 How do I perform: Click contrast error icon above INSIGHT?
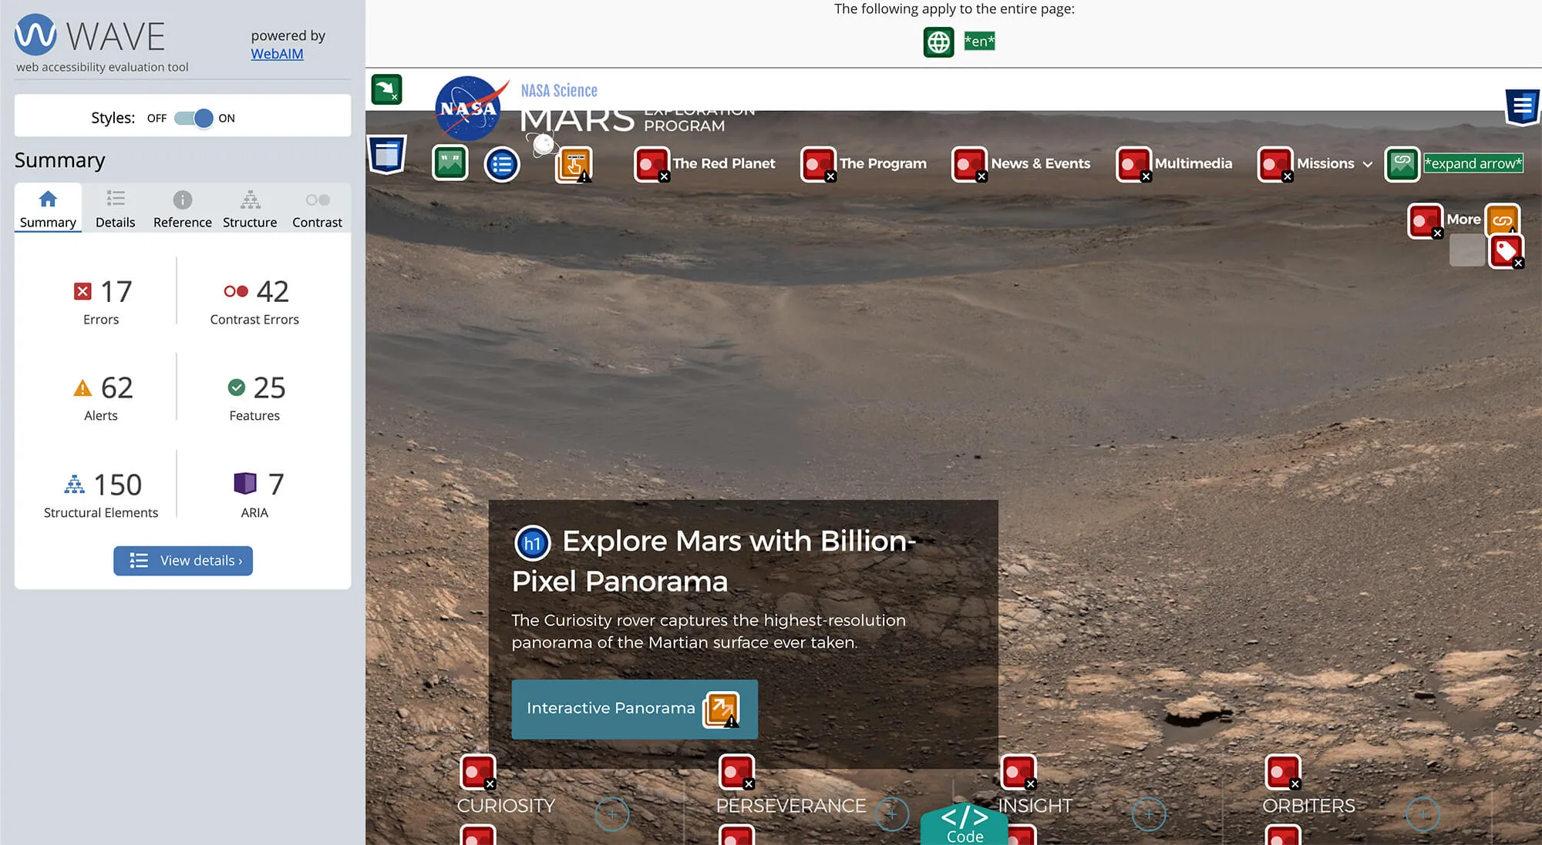[x=1018, y=772]
